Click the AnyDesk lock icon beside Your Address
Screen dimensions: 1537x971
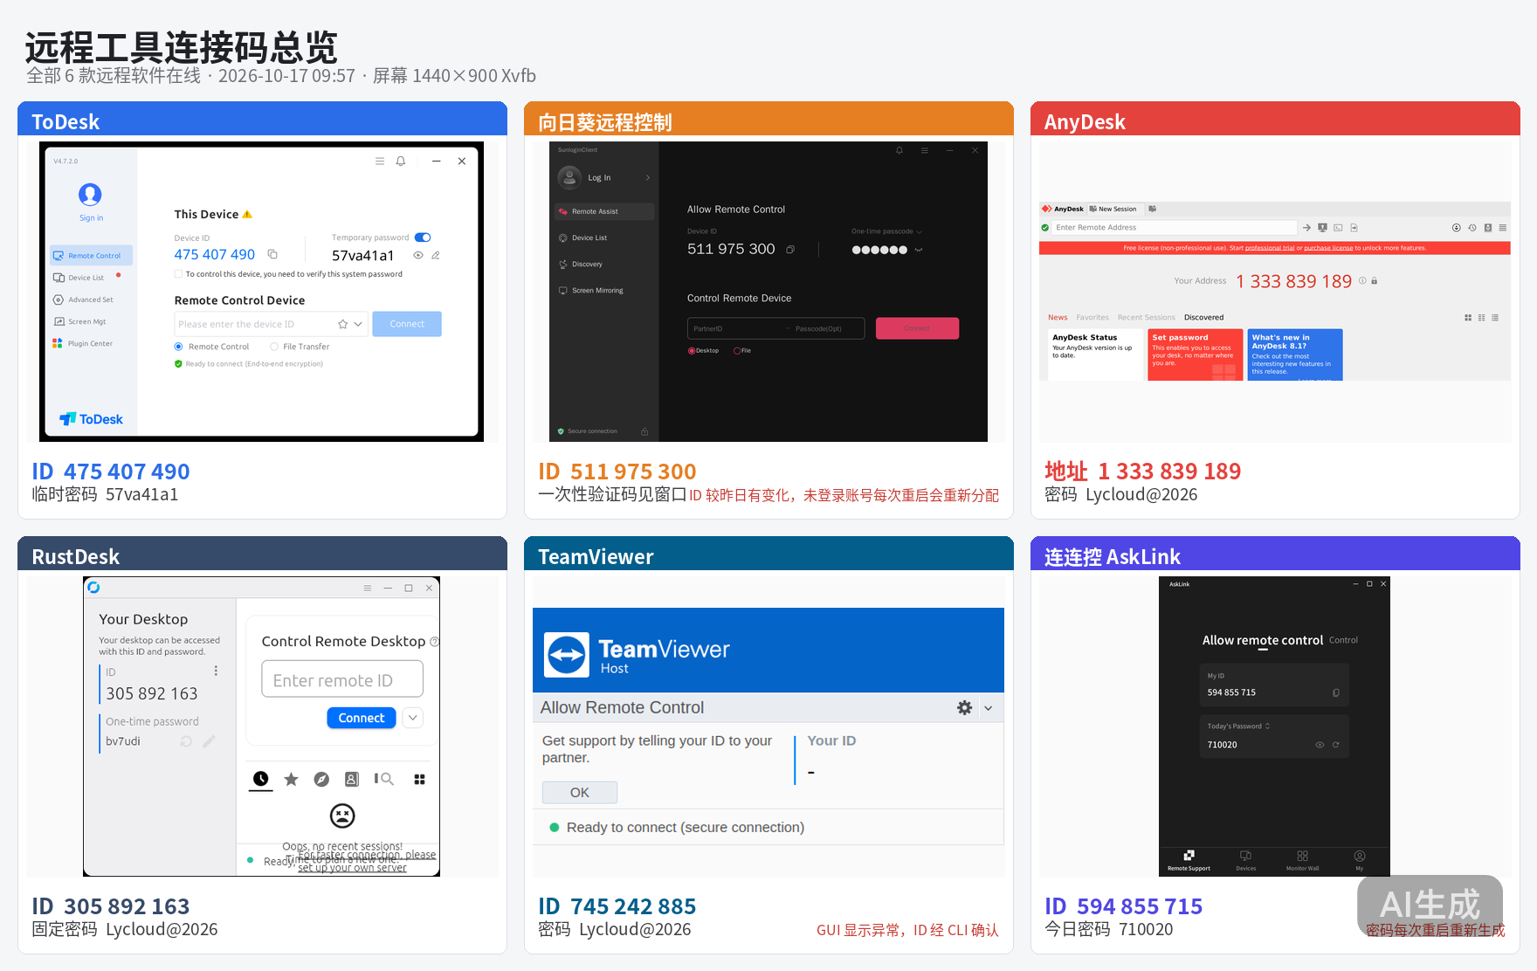[1375, 281]
